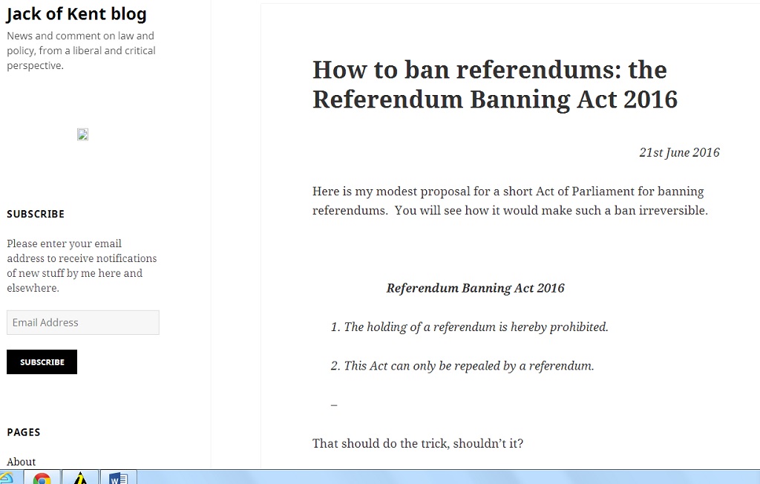Click the blog tagline under the title

[81, 50]
